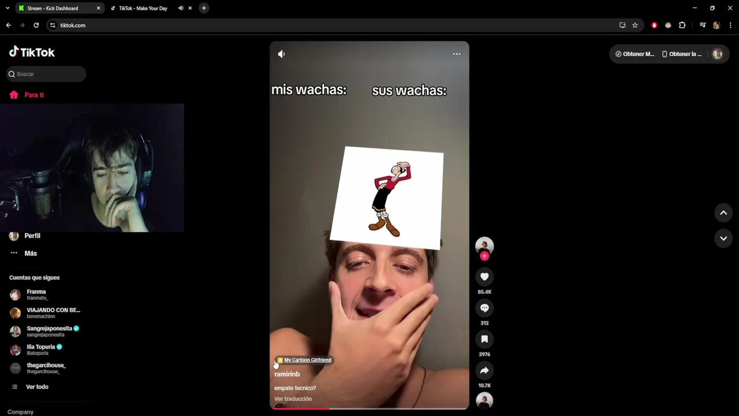Click Obtener la... app button

[682, 54]
